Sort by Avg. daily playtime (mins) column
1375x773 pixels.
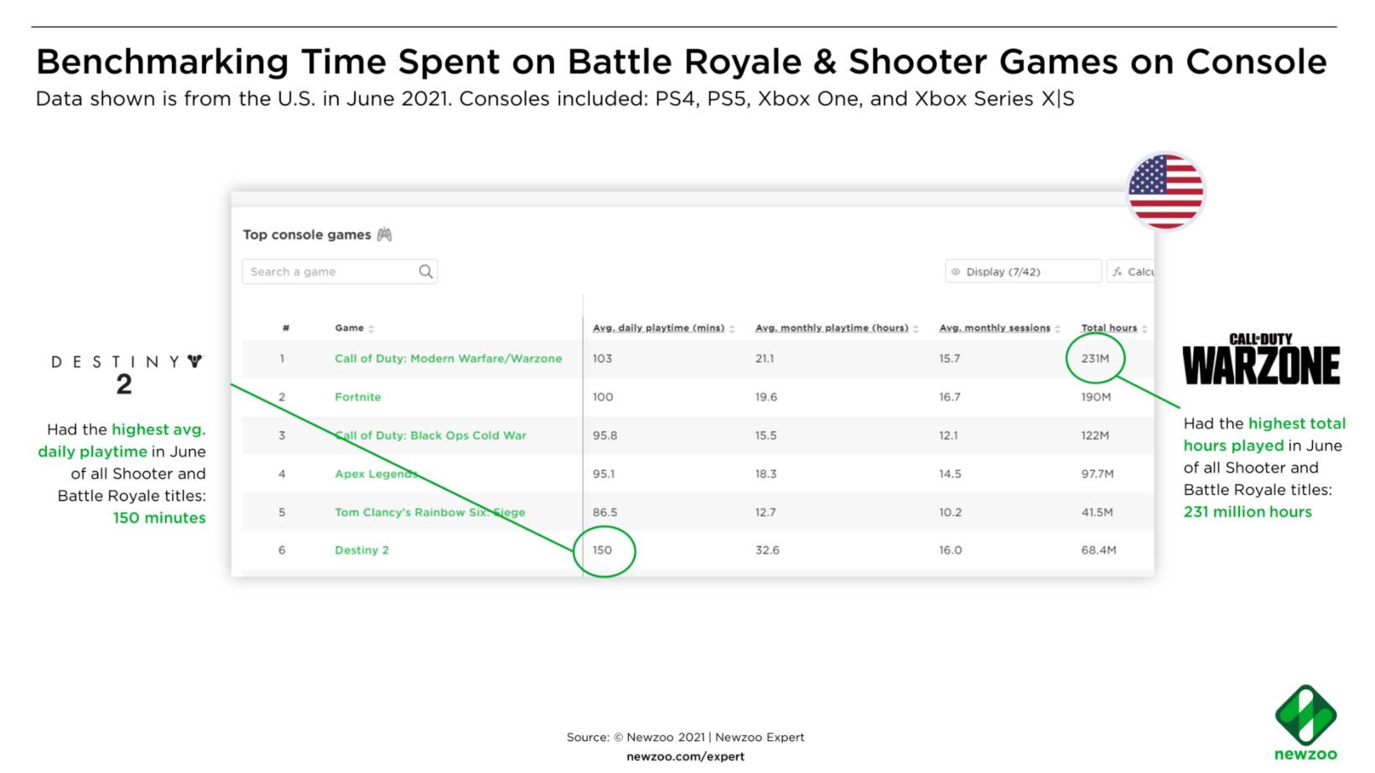pyautogui.click(x=663, y=328)
